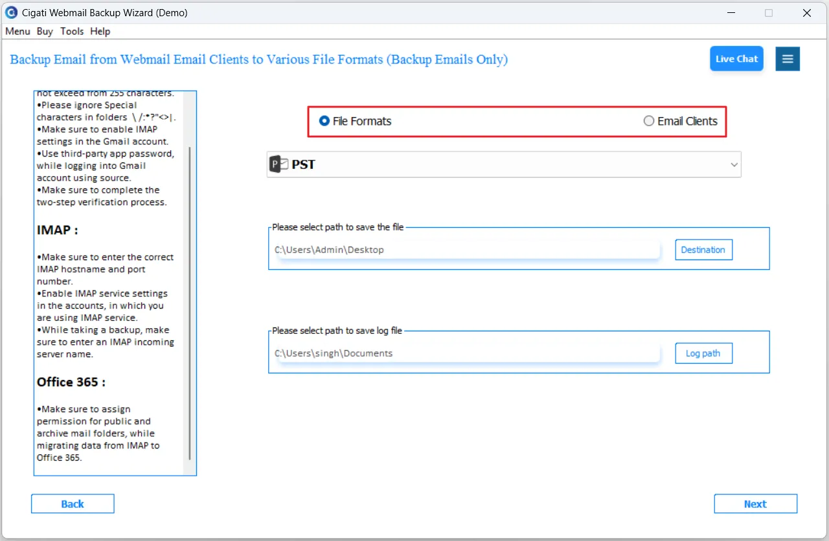Click the 'Backup Email from Webmail' title
The image size is (829, 541).
coord(259,60)
